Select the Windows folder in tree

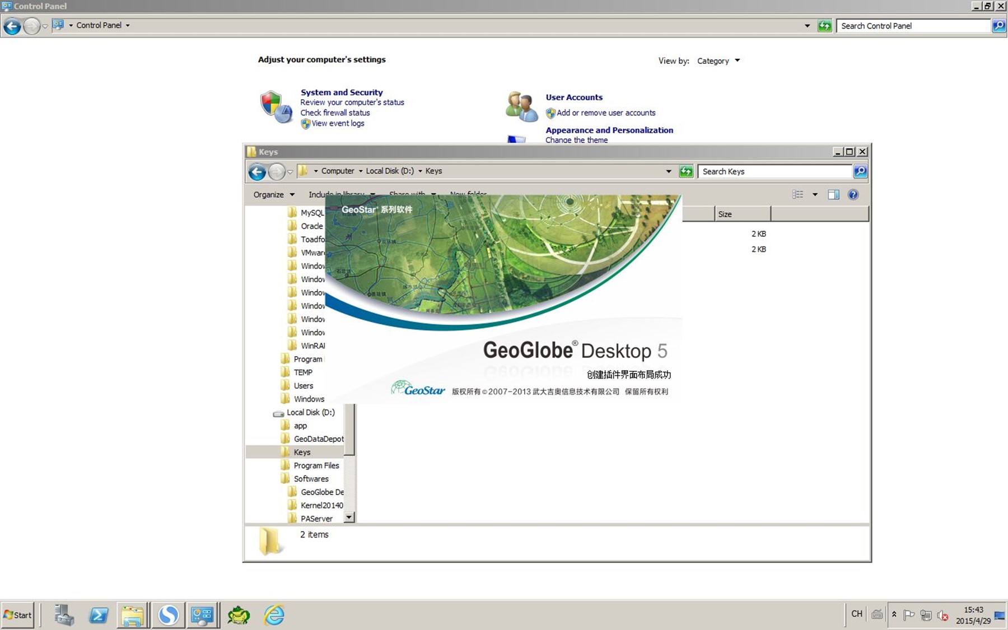click(x=309, y=399)
